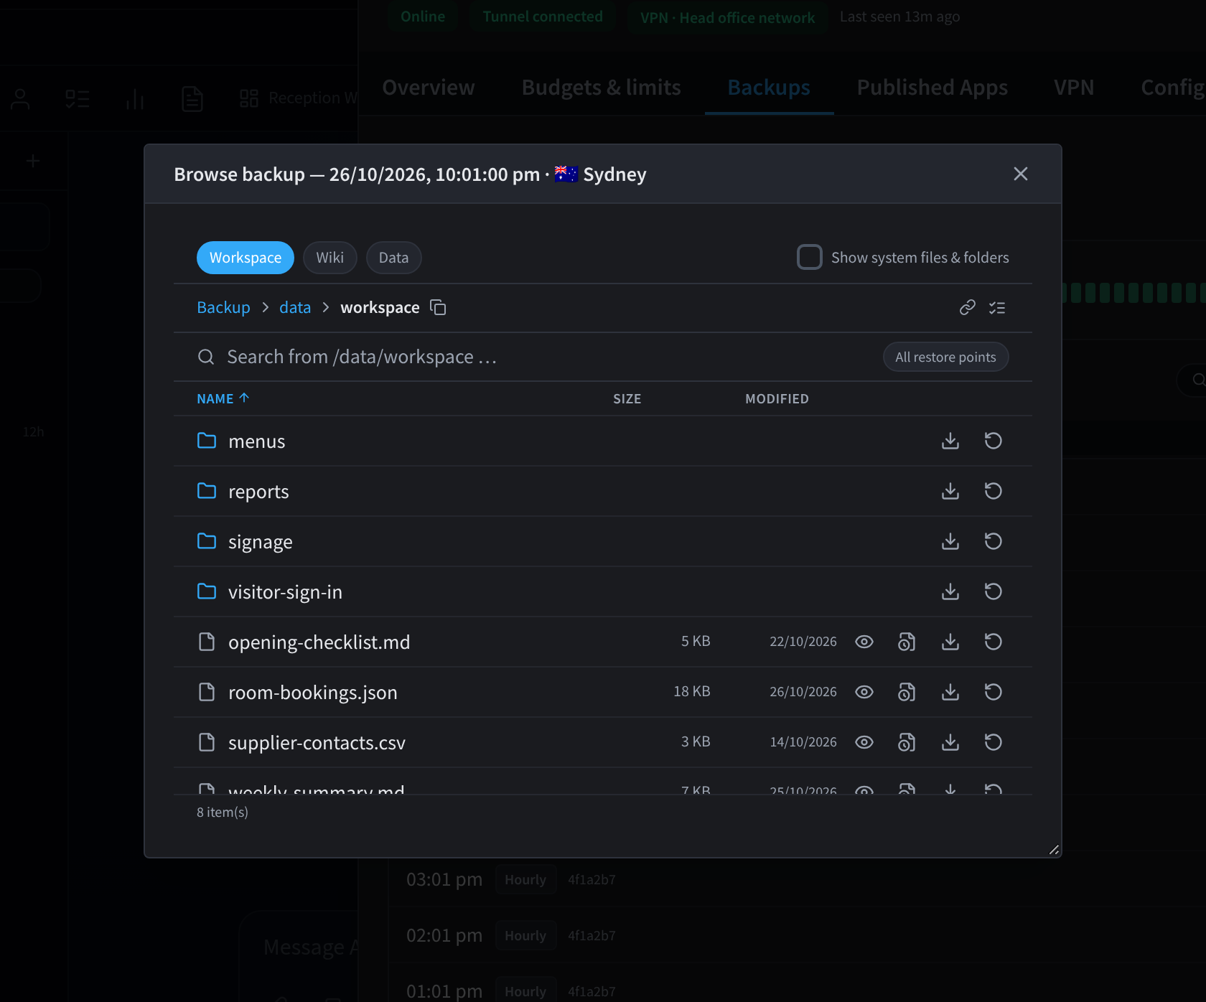
Task: Switch to the Wiki tab
Action: [x=330, y=258]
